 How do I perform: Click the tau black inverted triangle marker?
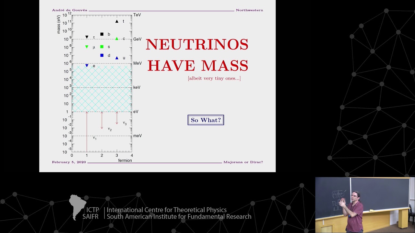87,37
